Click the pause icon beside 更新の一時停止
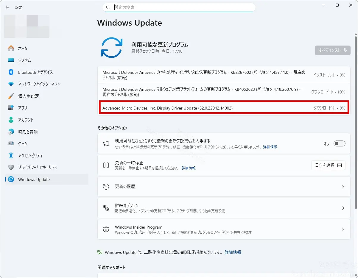 106,165
